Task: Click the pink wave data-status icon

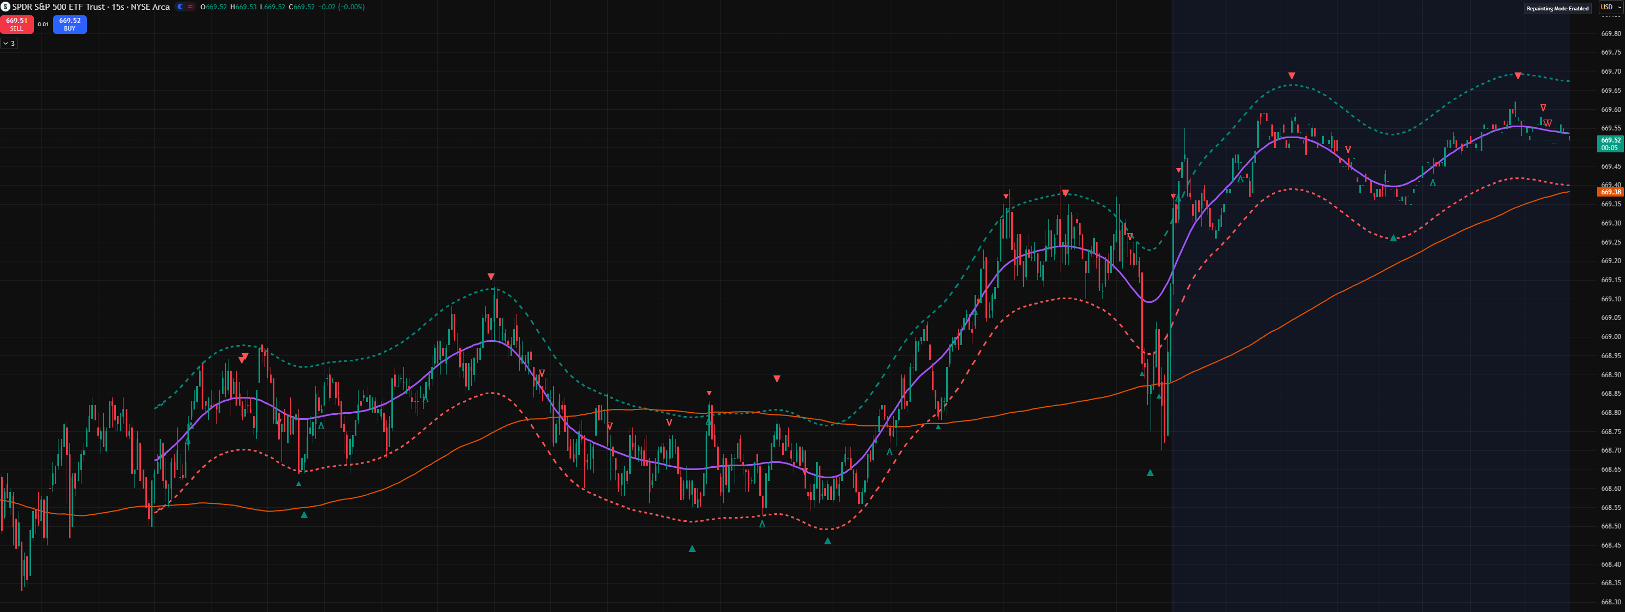Action: (190, 7)
